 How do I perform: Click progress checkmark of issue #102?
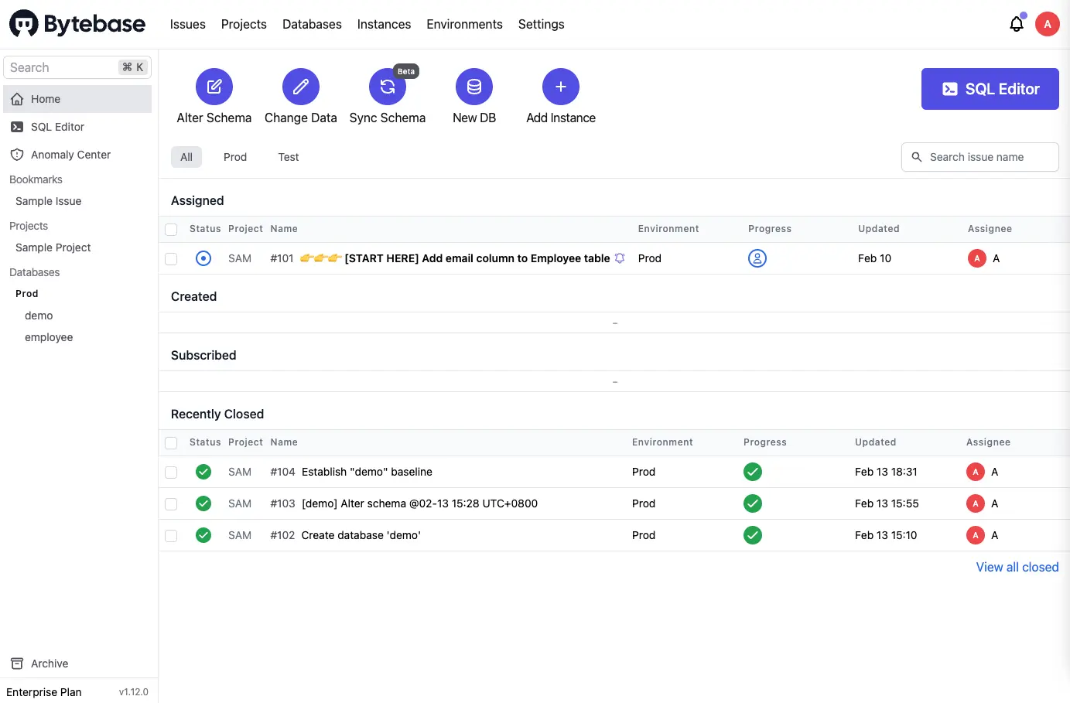(753, 535)
